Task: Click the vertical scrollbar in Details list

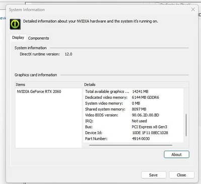Action: pos(186,125)
